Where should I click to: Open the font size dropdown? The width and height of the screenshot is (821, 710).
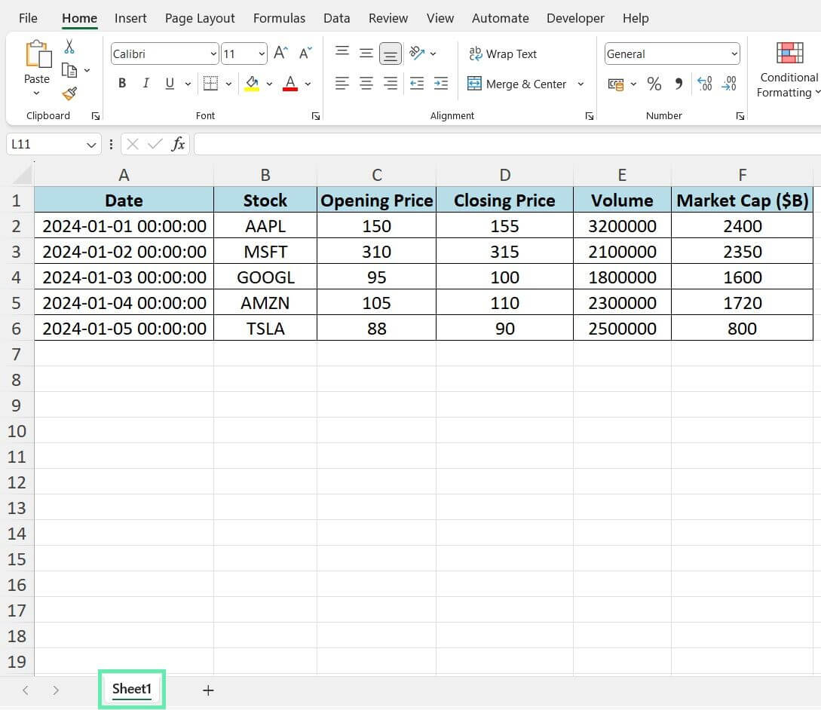pos(260,54)
